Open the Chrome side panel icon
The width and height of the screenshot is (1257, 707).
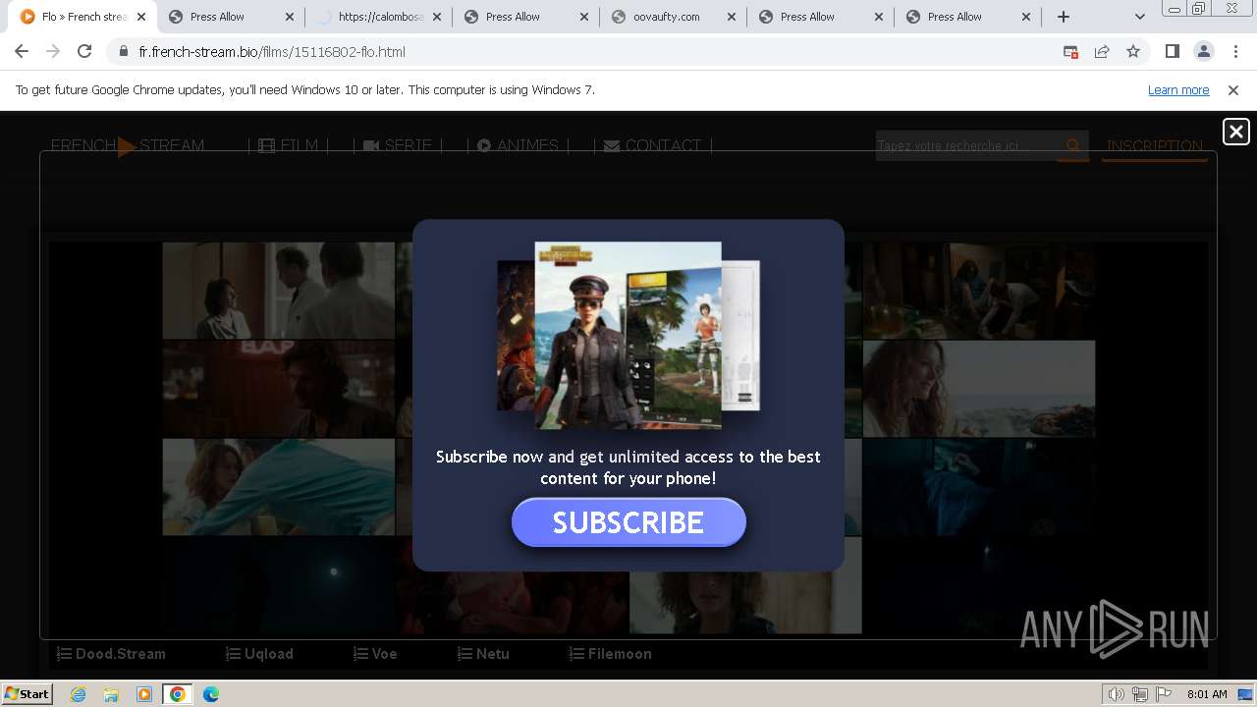[1172, 51]
